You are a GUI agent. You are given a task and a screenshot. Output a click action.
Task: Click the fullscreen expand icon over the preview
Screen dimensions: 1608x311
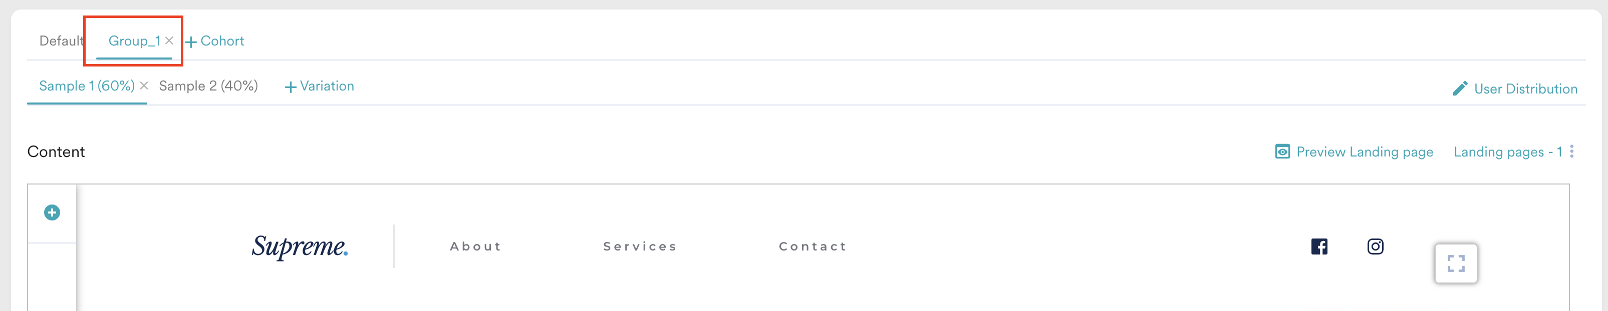click(x=1456, y=263)
